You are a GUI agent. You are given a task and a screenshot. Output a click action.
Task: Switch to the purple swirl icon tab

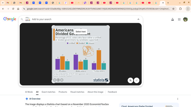pos(85,3)
